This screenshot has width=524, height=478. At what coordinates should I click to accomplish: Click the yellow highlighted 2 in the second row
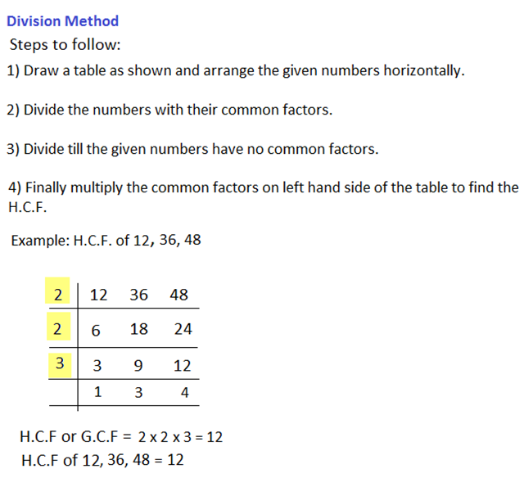click(x=58, y=328)
